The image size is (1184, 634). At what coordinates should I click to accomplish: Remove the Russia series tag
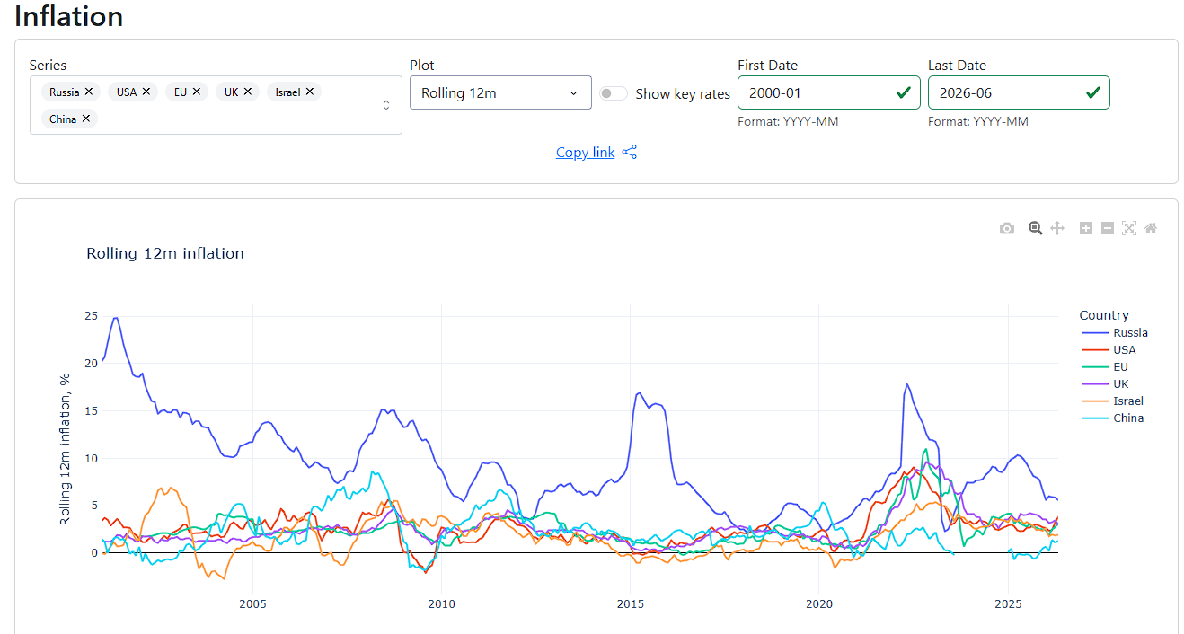89,92
